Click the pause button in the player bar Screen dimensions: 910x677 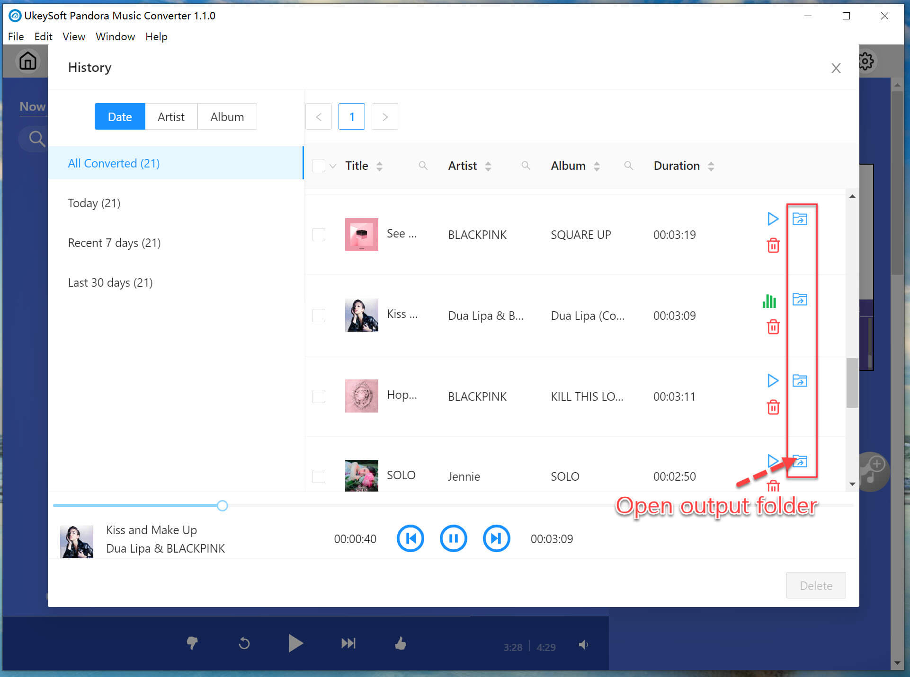pos(453,538)
